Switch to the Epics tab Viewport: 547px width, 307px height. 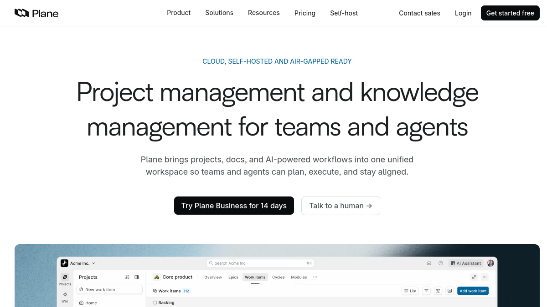pos(233,277)
